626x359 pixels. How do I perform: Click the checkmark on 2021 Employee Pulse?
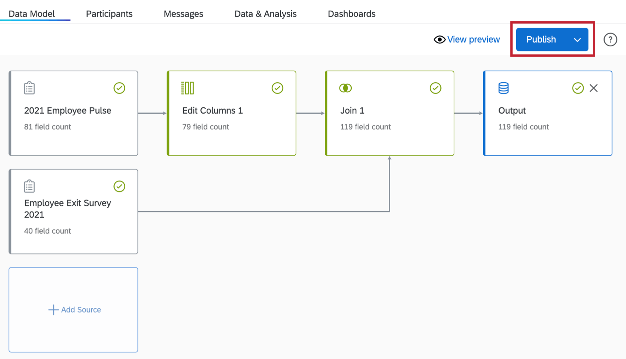[x=119, y=88]
